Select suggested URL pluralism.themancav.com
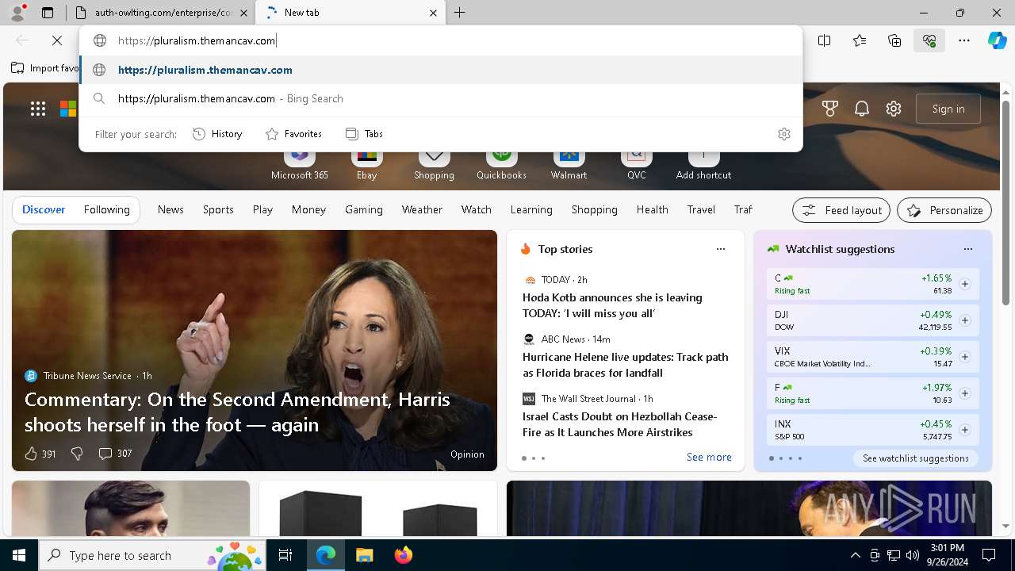Viewport: 1015px width, 571px height. [441, 70]
